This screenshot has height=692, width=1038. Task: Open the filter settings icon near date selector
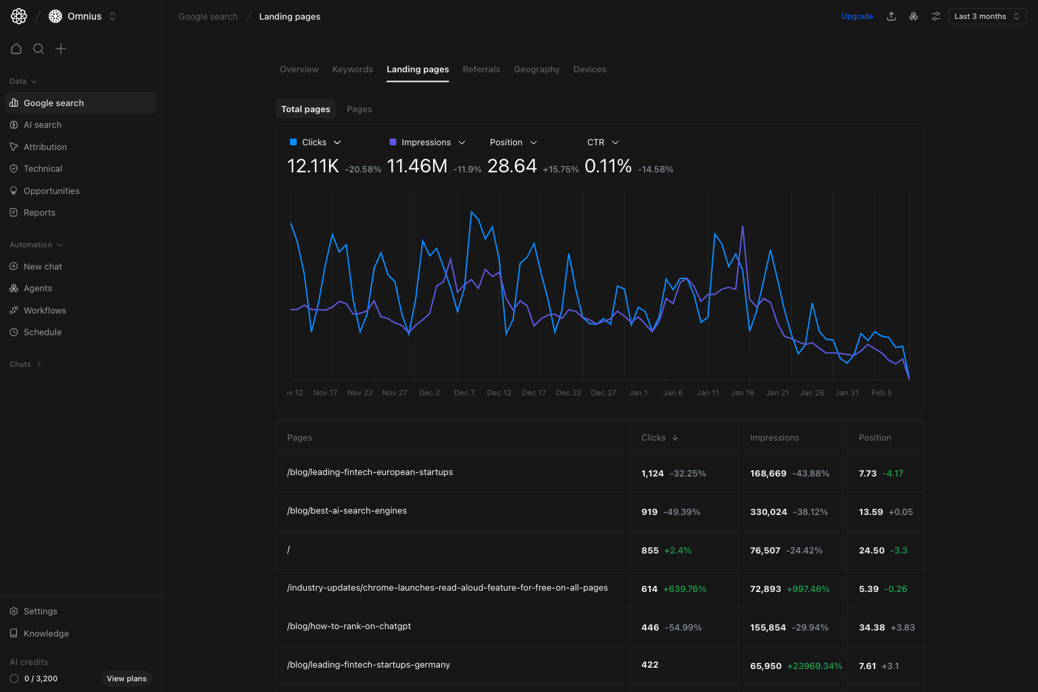click(935, 16)
